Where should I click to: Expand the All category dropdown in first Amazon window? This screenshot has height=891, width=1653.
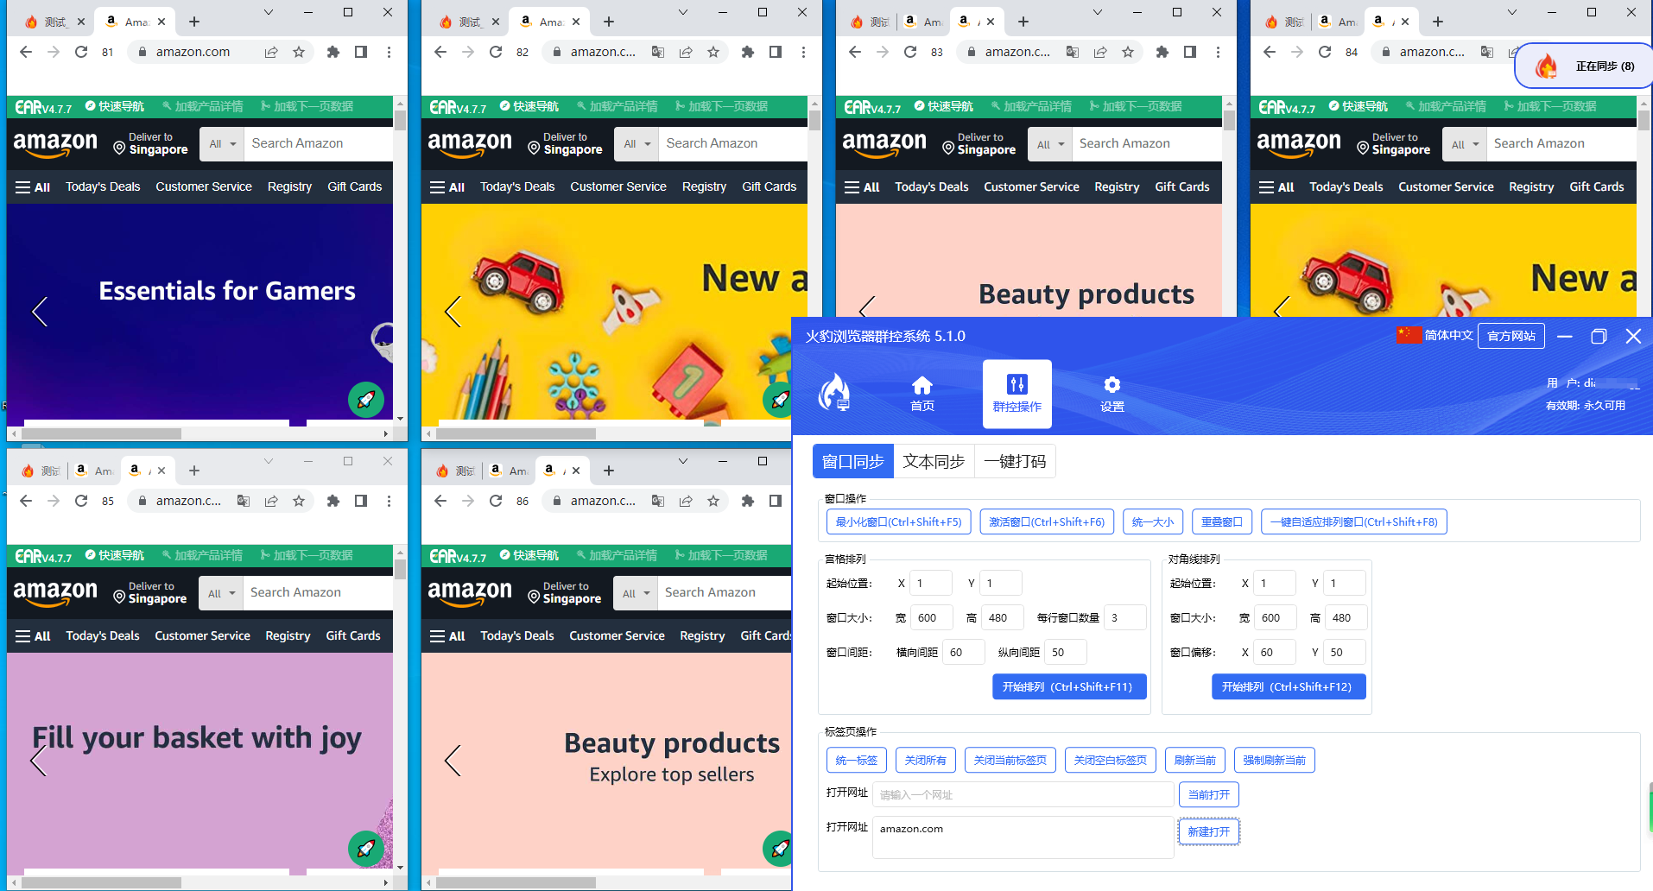click(222, 144)
